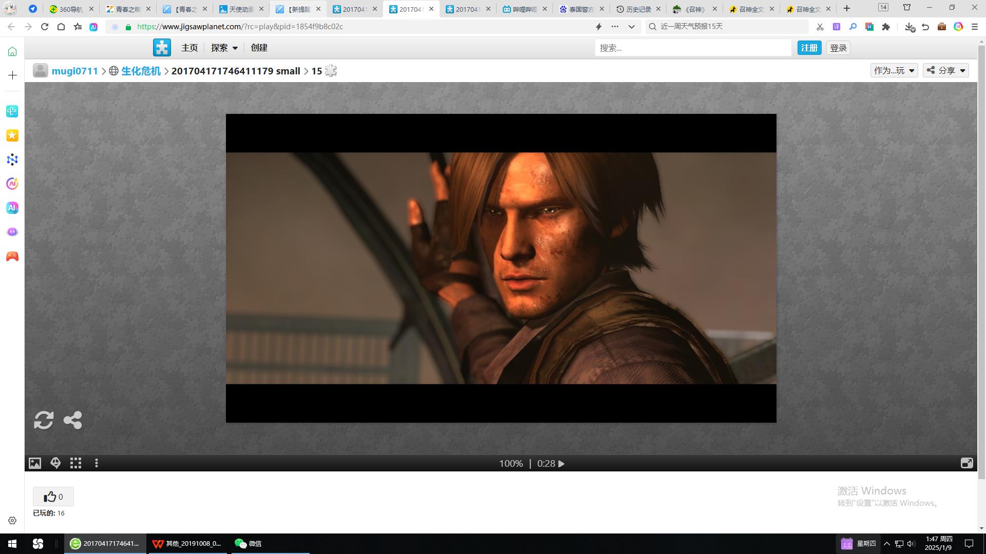This screenshot has height=554, width=986.
Task: Toggle the ghost image helper icon
Action: tap(55, 464)
